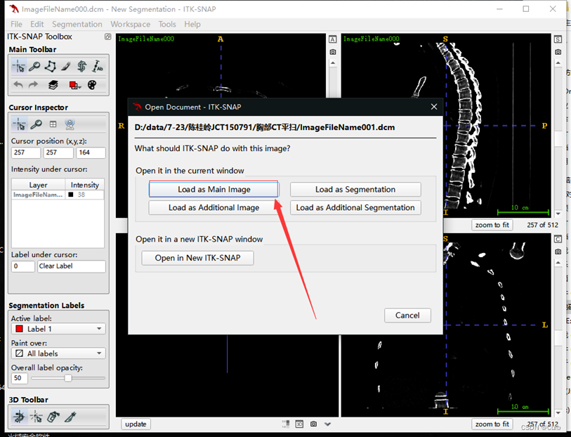Open the File menu
Viewport: 571px width, 437px height.
pos(16,25)
